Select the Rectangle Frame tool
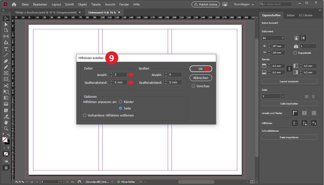The height and width of the screenshot is (185, 324). pyautogui.click(x=6, y=73)
